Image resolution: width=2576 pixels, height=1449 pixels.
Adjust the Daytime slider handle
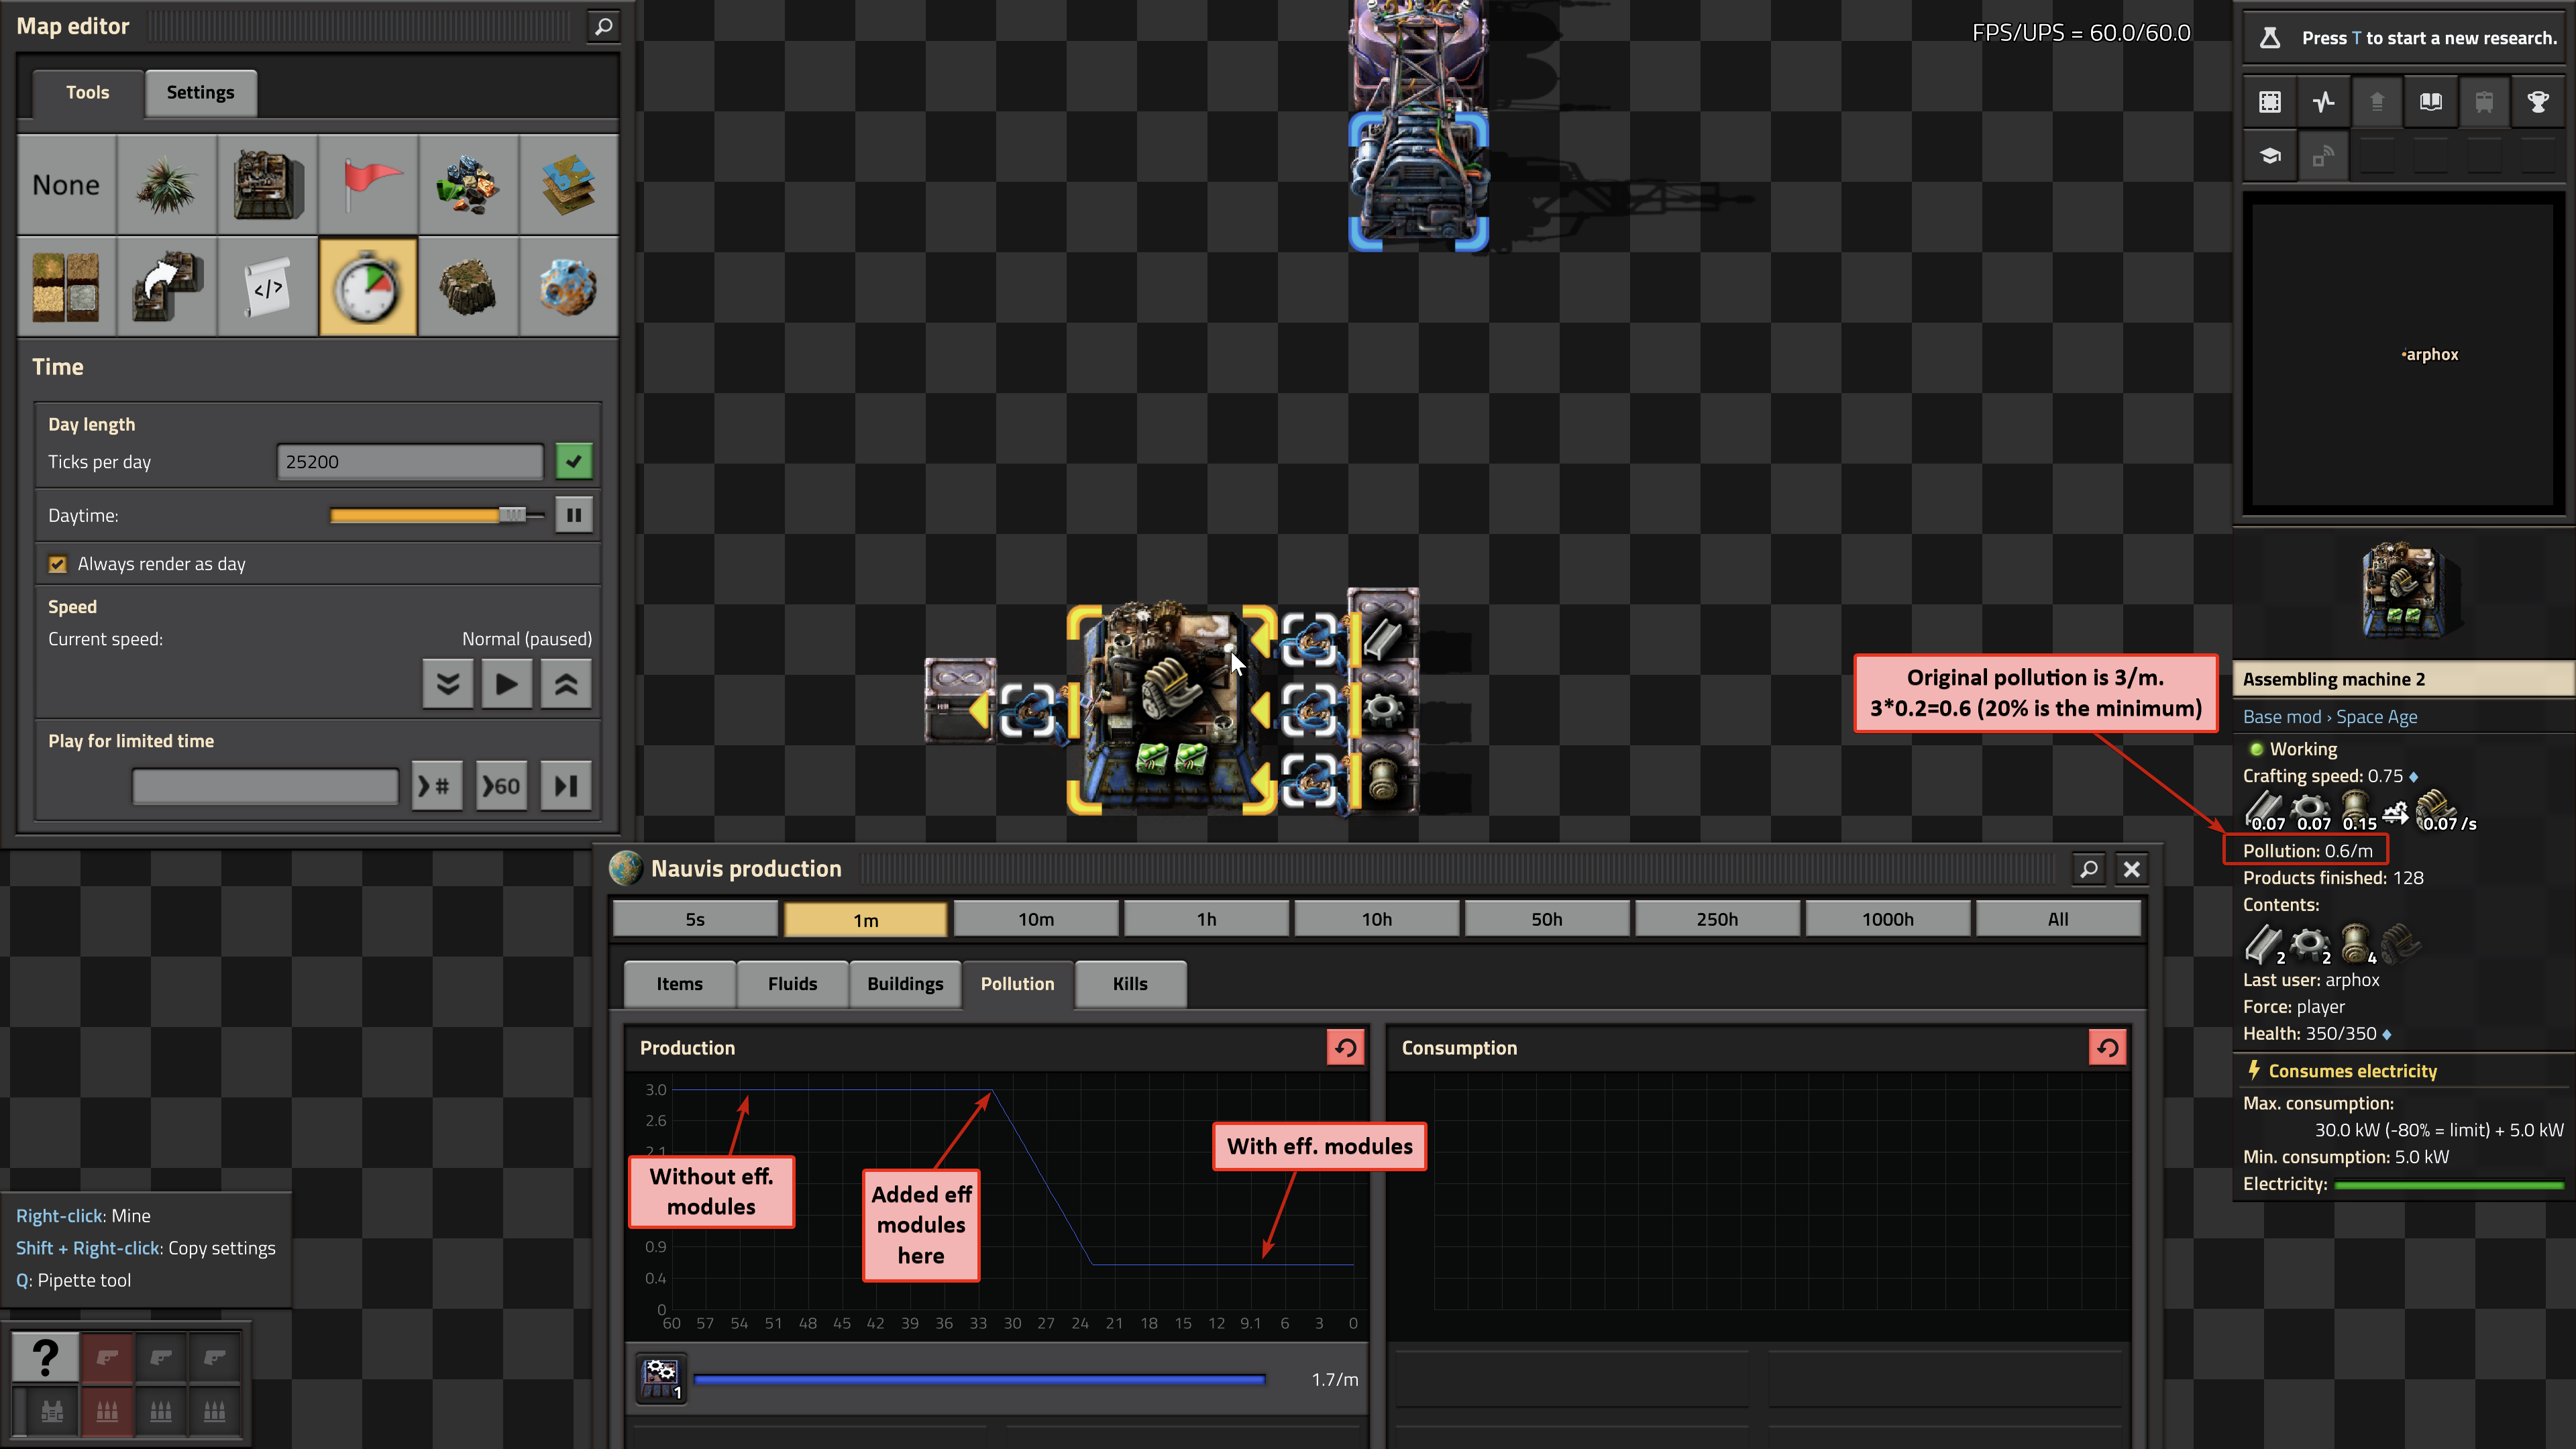pos(512,515)
